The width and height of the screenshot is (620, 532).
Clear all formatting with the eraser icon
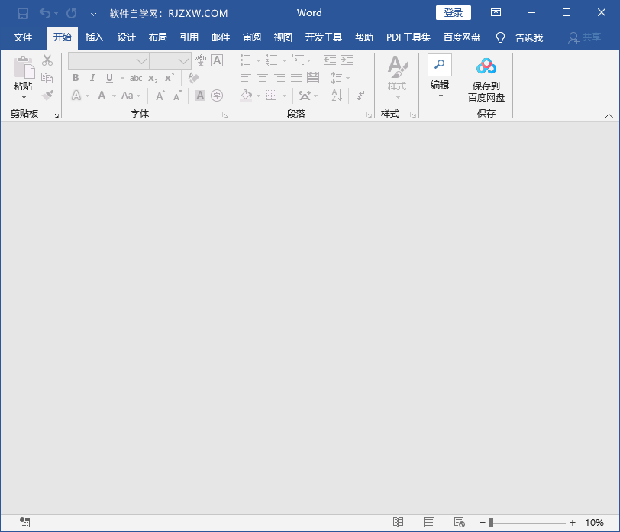point(192,77)
